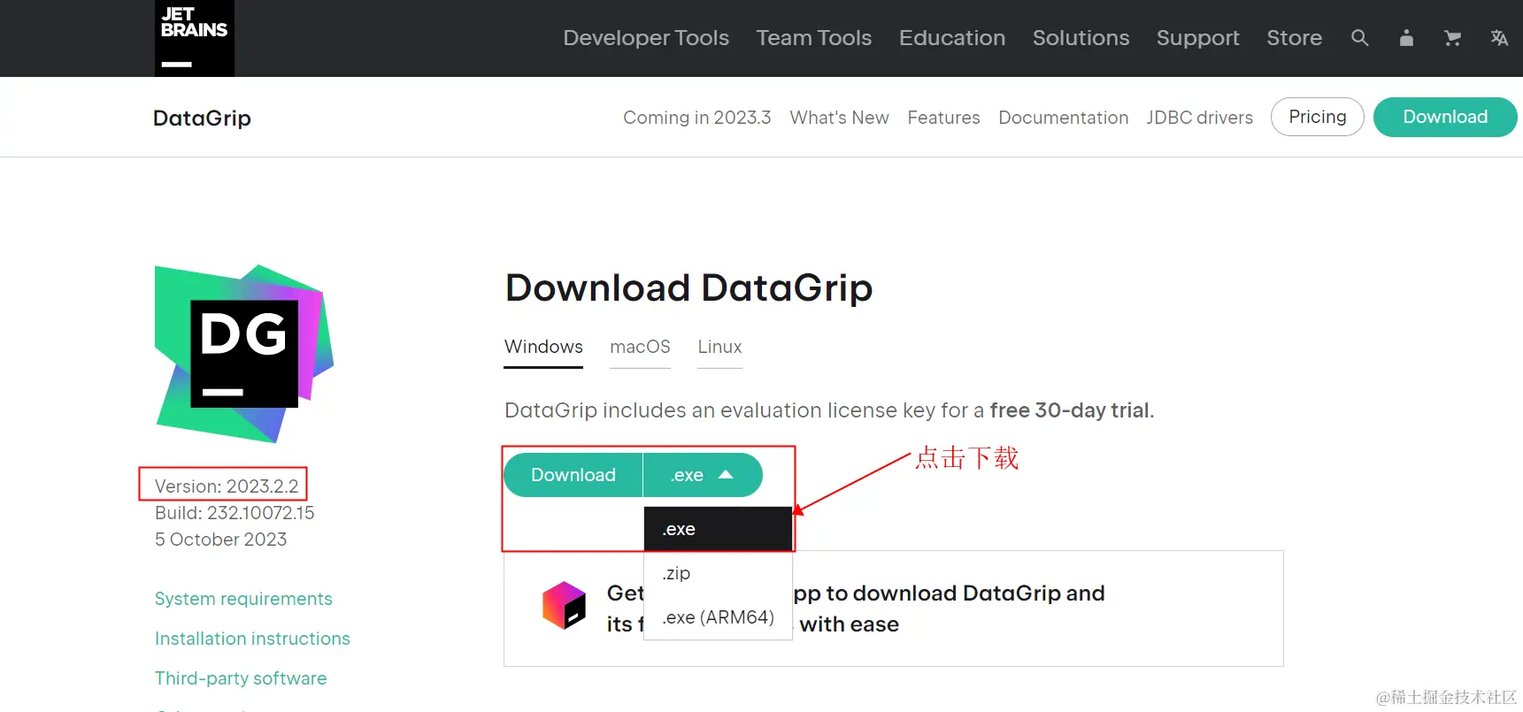Click the Version: 2023.2.2 text
The image size is (1523, 712).
coord(227,486)
